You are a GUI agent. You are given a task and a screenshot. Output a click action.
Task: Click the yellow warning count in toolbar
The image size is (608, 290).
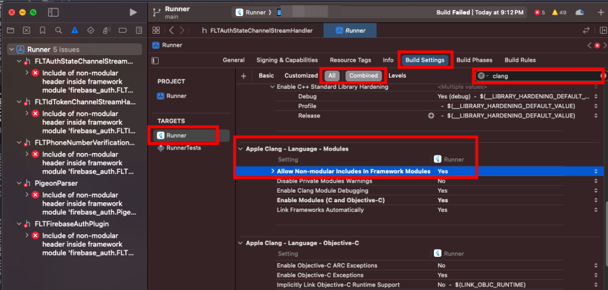559,12
